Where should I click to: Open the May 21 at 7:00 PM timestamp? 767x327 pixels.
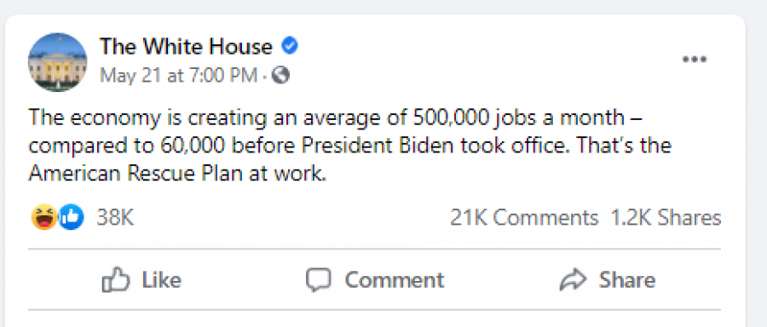[x=179, y=75]
